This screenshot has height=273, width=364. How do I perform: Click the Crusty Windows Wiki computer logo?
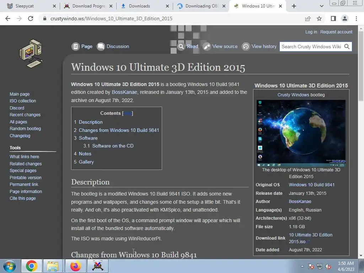(x=31, y=54)
